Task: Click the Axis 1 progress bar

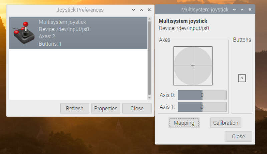Action: pos(202,107)
